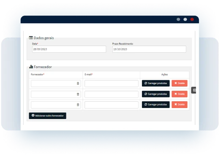Click the first row E-mail input
221x157 pixels.
(x=112, y=84)
